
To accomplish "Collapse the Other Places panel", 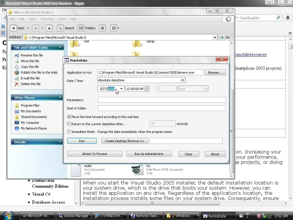I will tap(60, 97).
